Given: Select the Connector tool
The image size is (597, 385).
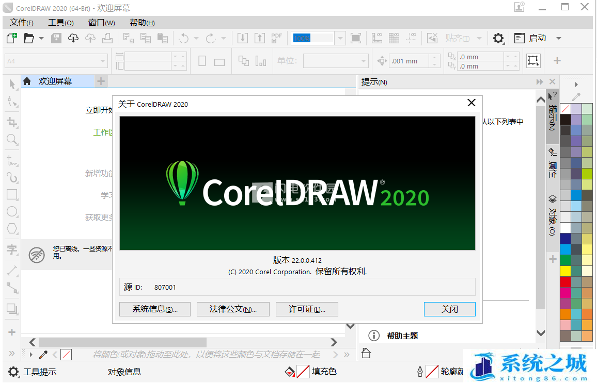Looking at the screenshot, I should coord(12,288).
